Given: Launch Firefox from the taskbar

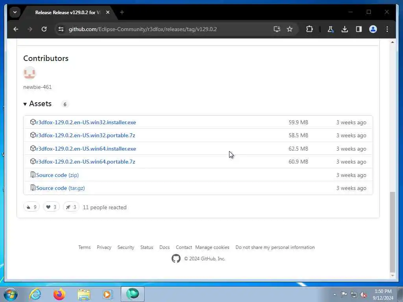Looking at the screenshot, I should [x=59, y=294].
